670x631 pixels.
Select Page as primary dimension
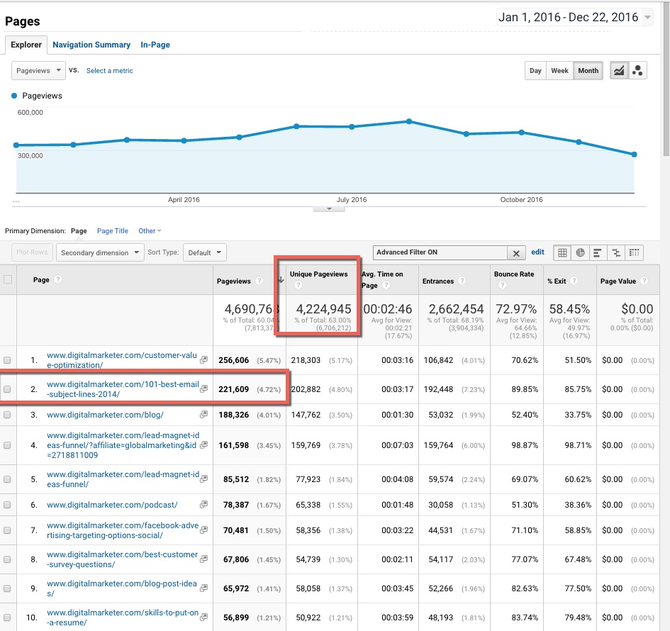pyautogui.click(x=79, y=230)
